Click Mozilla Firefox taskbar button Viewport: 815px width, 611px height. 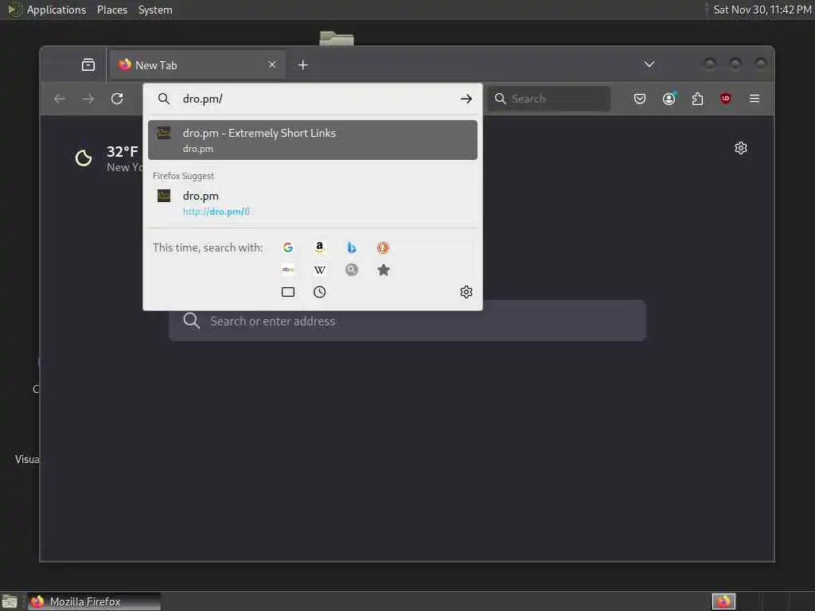[x=94, y=601]
